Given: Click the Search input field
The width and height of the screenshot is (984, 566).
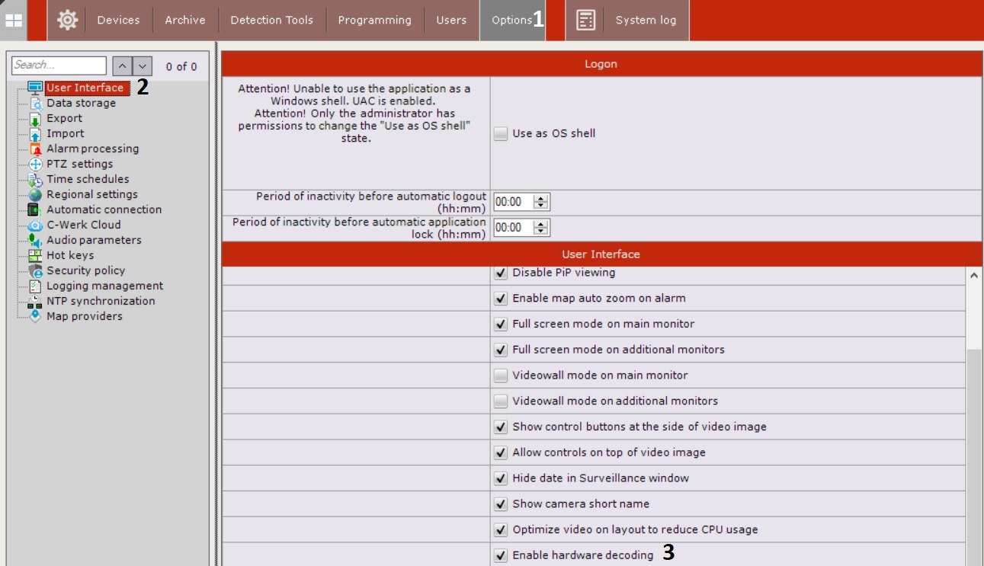Looking at the screenshot, I should point(59,66).
